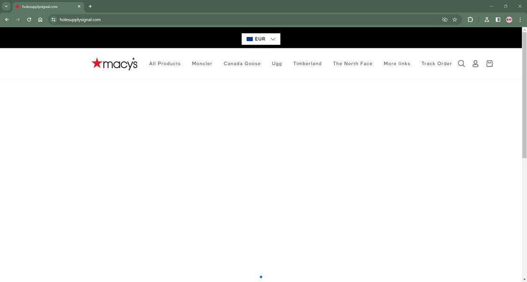527x282 pixels.
Task: Toggle the tracking protection eye icon
Action: pos(444,19)
